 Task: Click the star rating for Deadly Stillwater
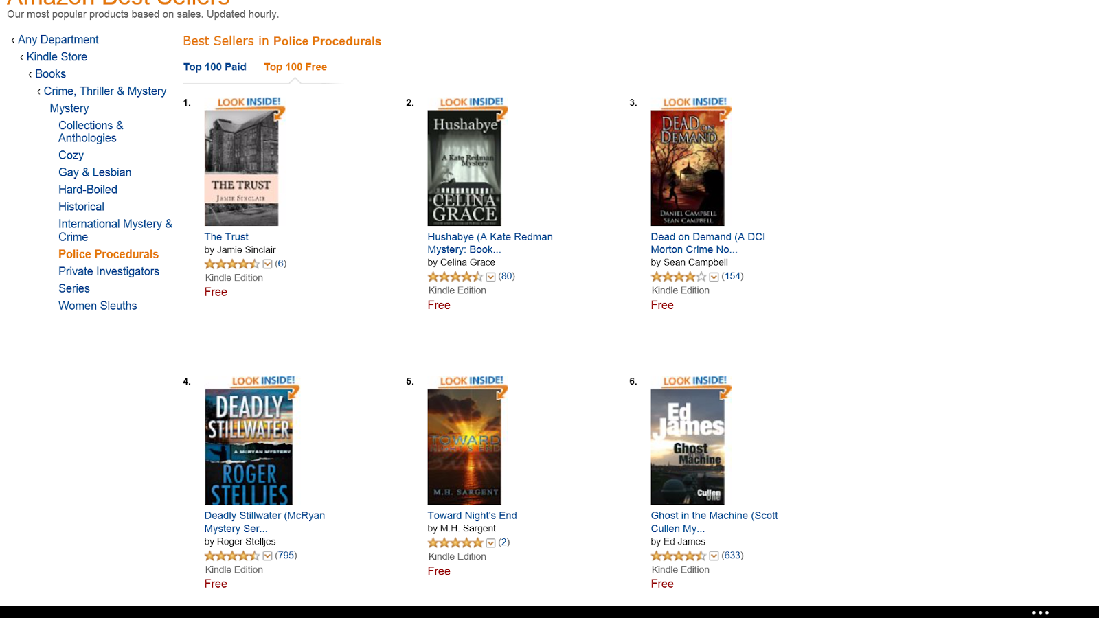(231, 556)
